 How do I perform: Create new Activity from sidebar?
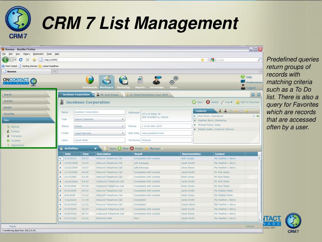point(13,127)
